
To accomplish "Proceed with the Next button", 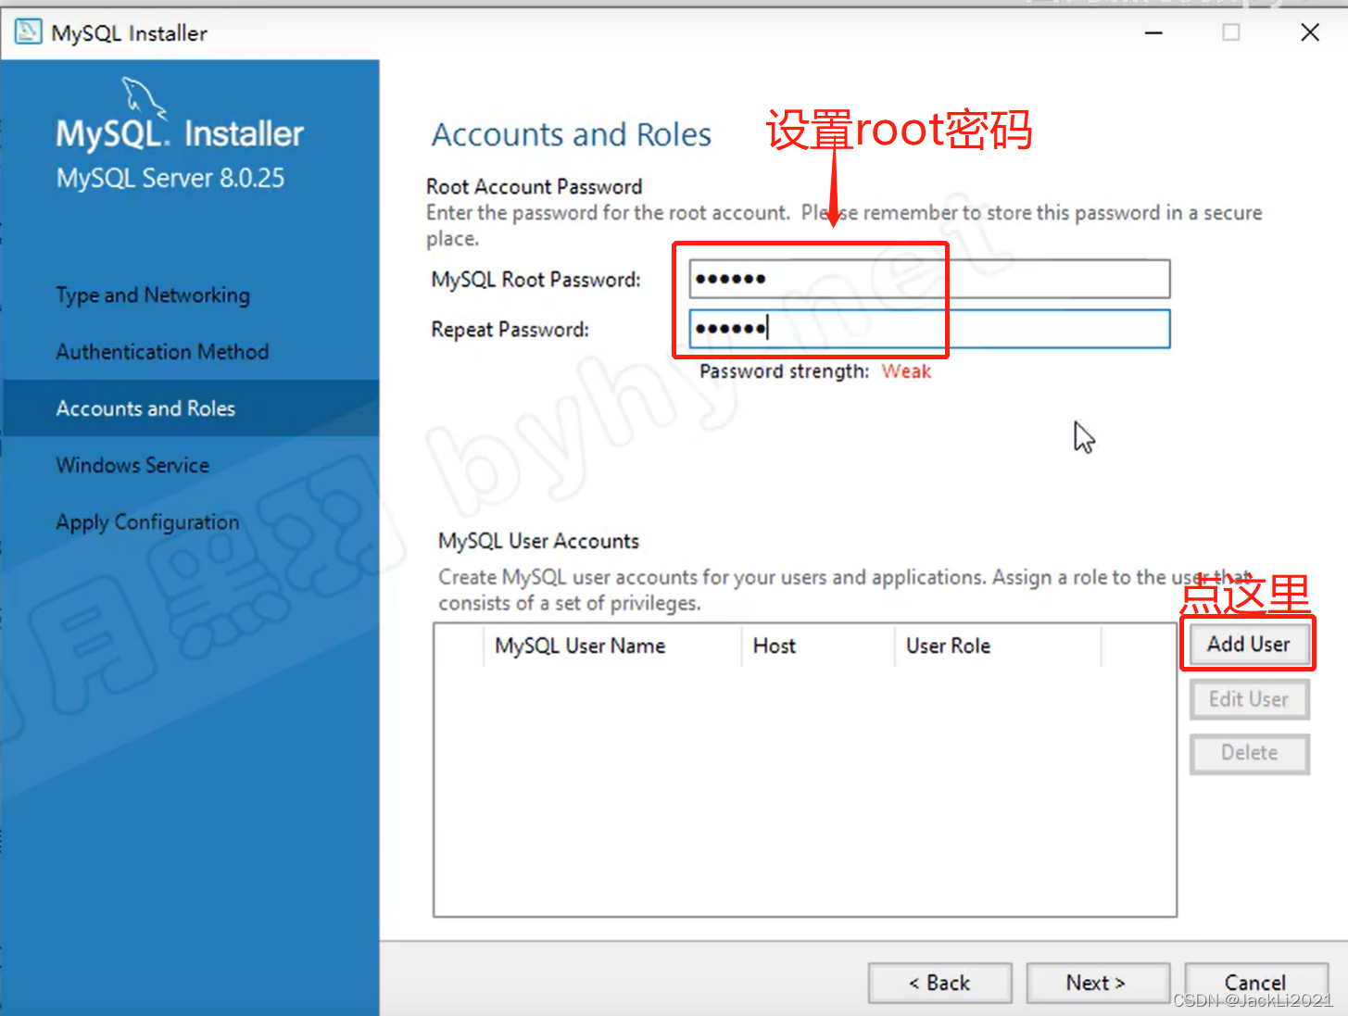I will pyautogui.click(x=1097, y=983).
